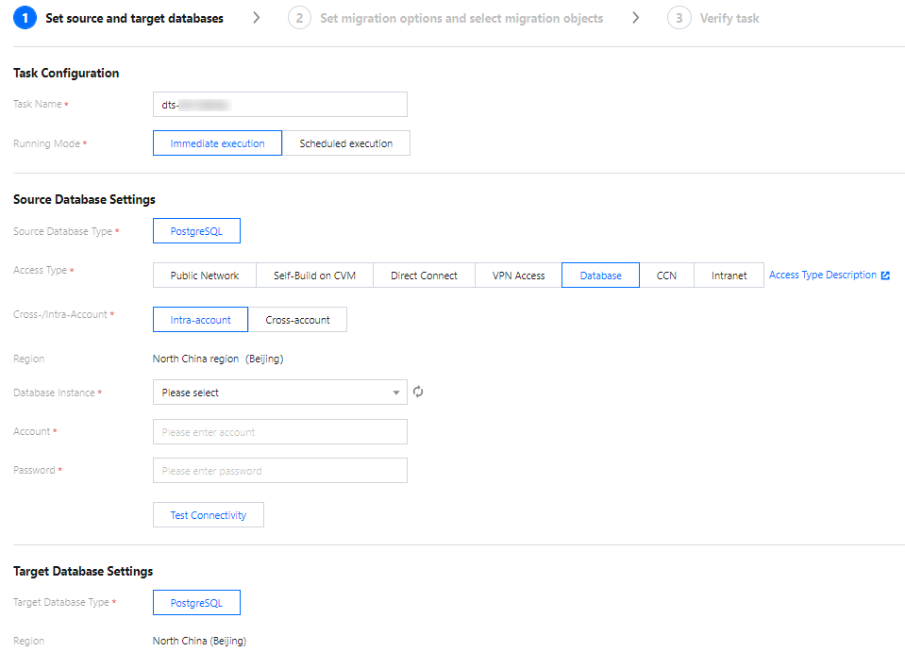This screenshot has width=905, height=652.
Task: Choose Direct Connect access type
Action: pos(424,276)
